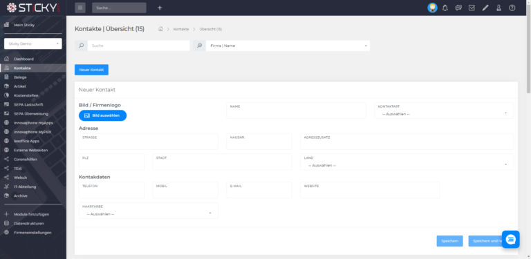
Task: Click the plus icon next to top search
Action: [160, 8]
